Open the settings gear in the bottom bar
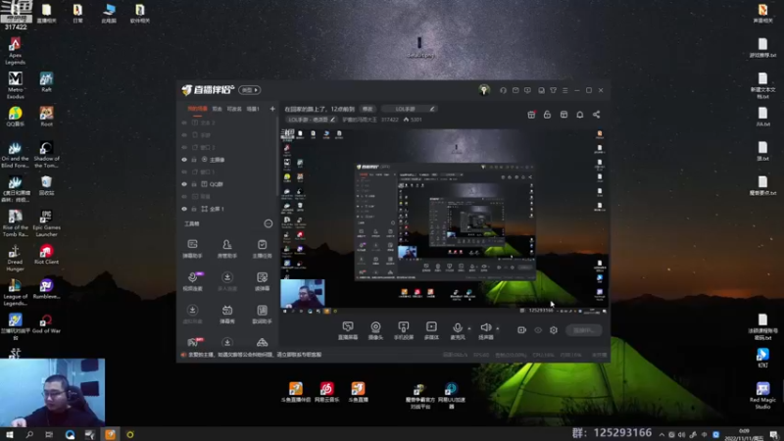Screen dimensions: 784x441 554,330
